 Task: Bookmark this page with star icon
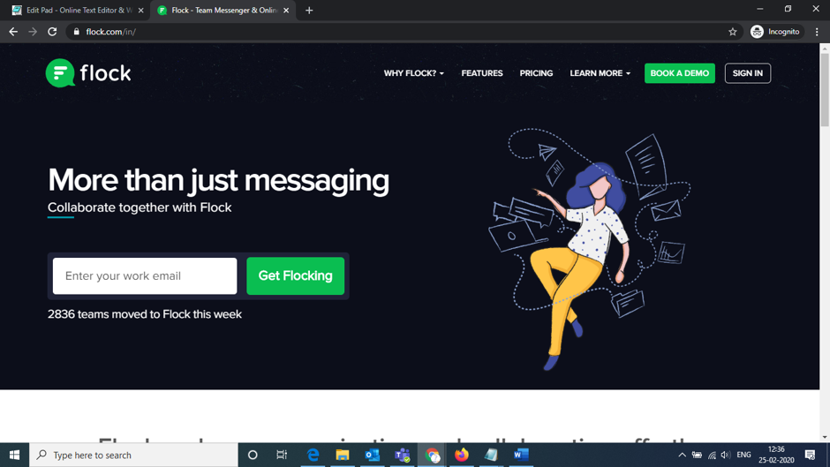(x=733, y=32)
